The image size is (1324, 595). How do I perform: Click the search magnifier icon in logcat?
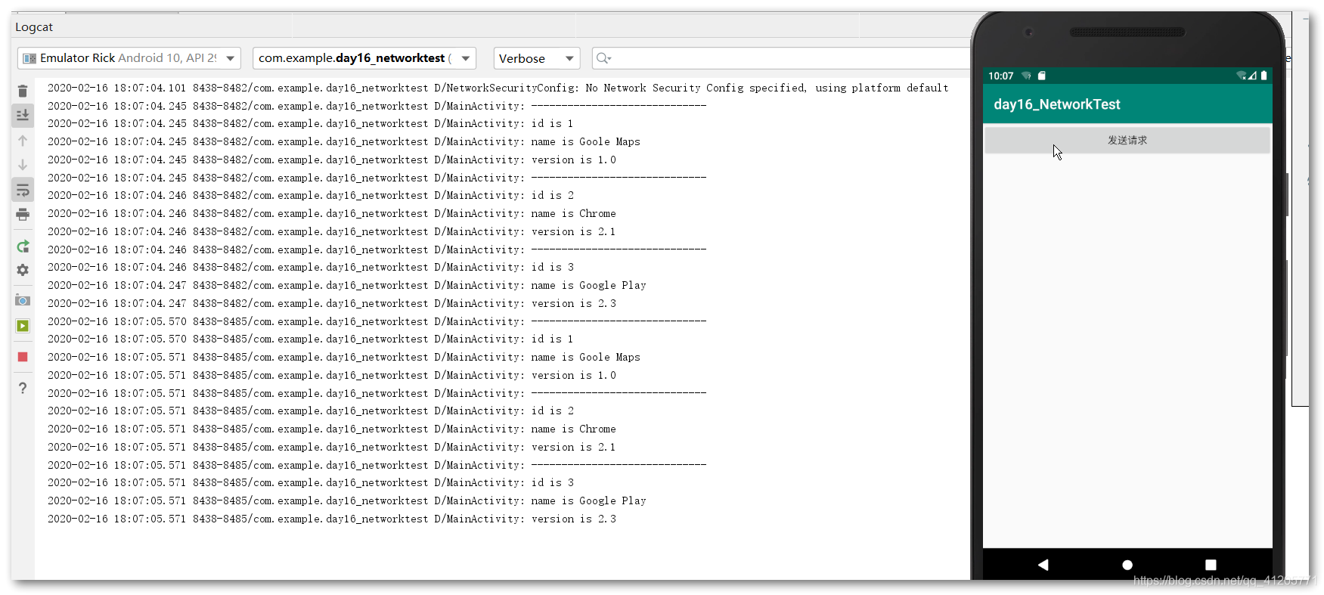(x=603, y=58)
